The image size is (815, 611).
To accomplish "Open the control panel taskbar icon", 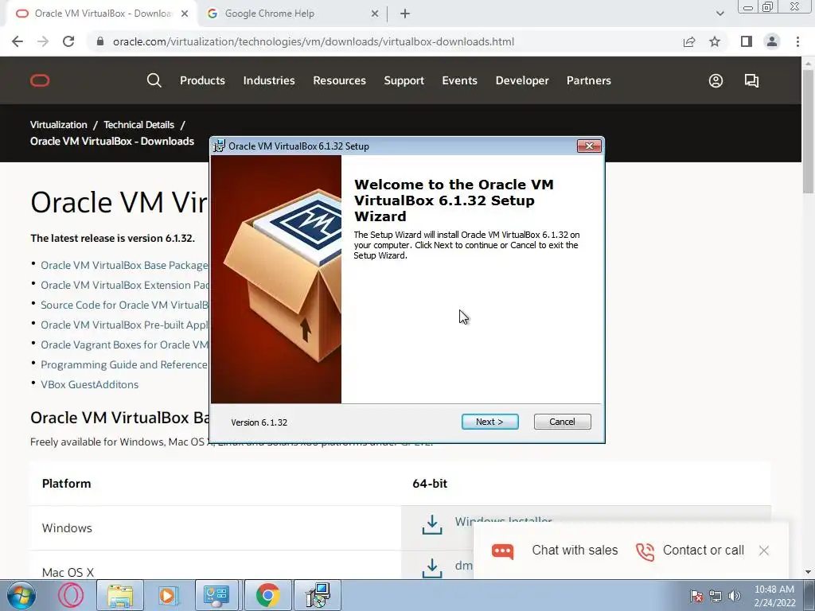I will coord(216,595).
